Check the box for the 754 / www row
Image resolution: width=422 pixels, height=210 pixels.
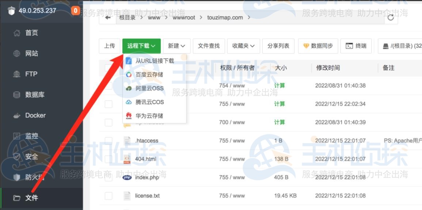click(109, 86)
